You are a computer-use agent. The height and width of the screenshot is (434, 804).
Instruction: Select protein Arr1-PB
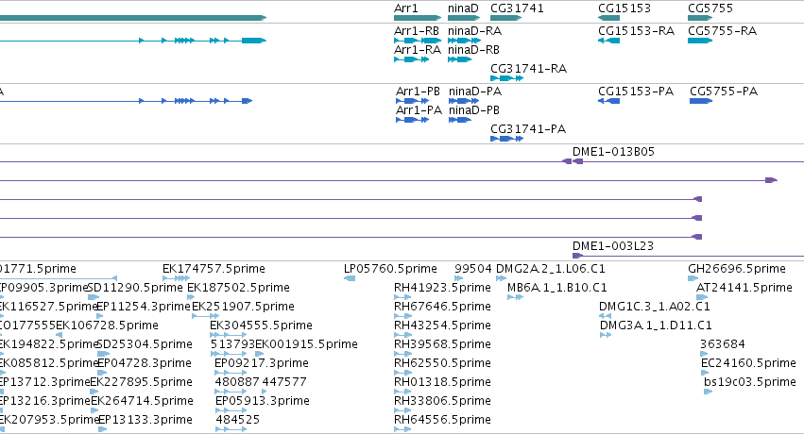click(x=418, y=92)
